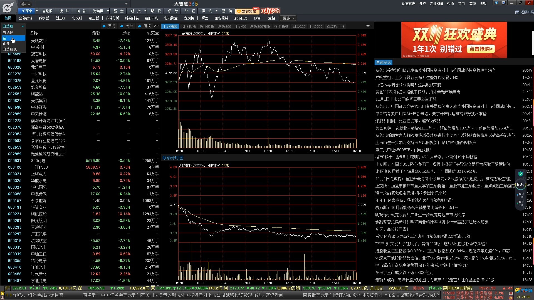Open news 沪深京三市成交额突破20000亿元
The width and height of the screenshot is (534, 300).
[404, 272]
